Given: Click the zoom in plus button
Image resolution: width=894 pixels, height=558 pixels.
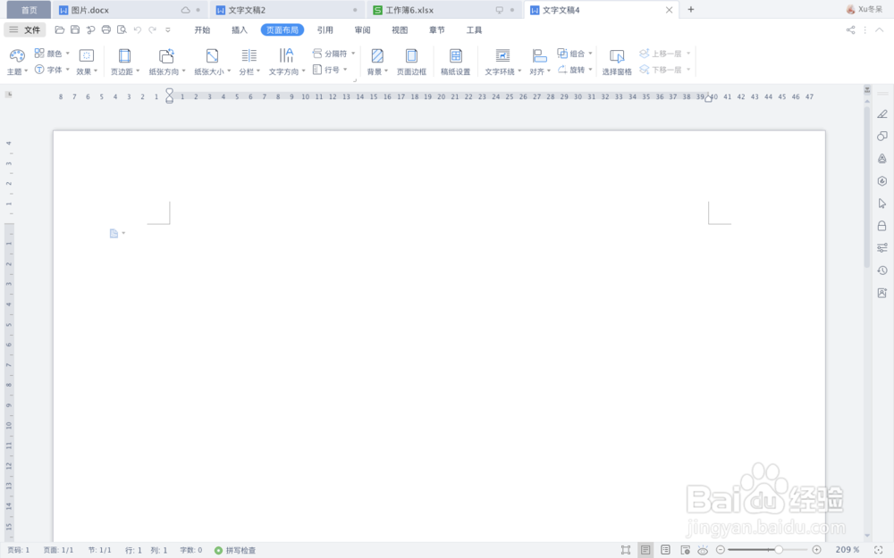Looking at the screenshot, I should point(816,549).
